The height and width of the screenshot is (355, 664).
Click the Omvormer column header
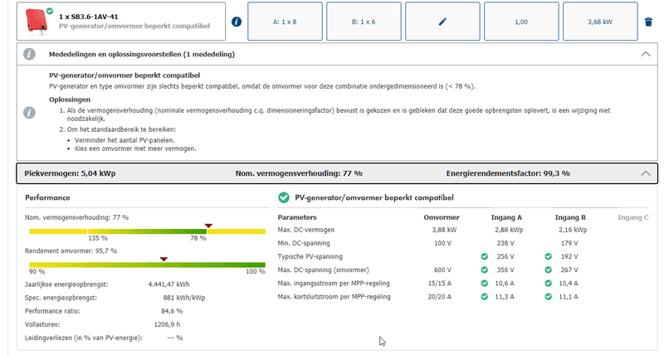pos(442,217)
